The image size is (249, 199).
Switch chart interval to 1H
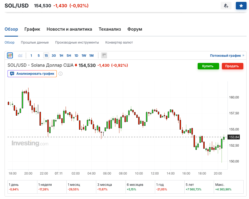coord(61,56)
